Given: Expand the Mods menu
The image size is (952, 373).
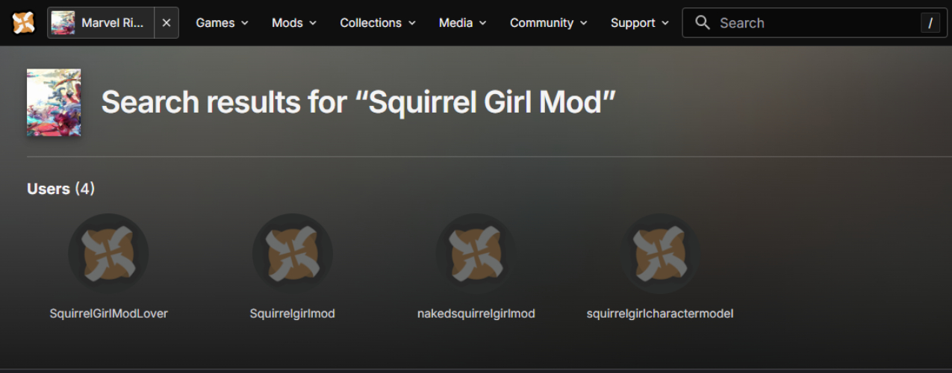Looking at the screenshot, I should (x=294, y=23).
